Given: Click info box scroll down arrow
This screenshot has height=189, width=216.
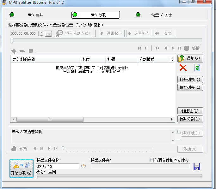Looking at the screenshot, I should pyautogui.click(x=173, y=141).
